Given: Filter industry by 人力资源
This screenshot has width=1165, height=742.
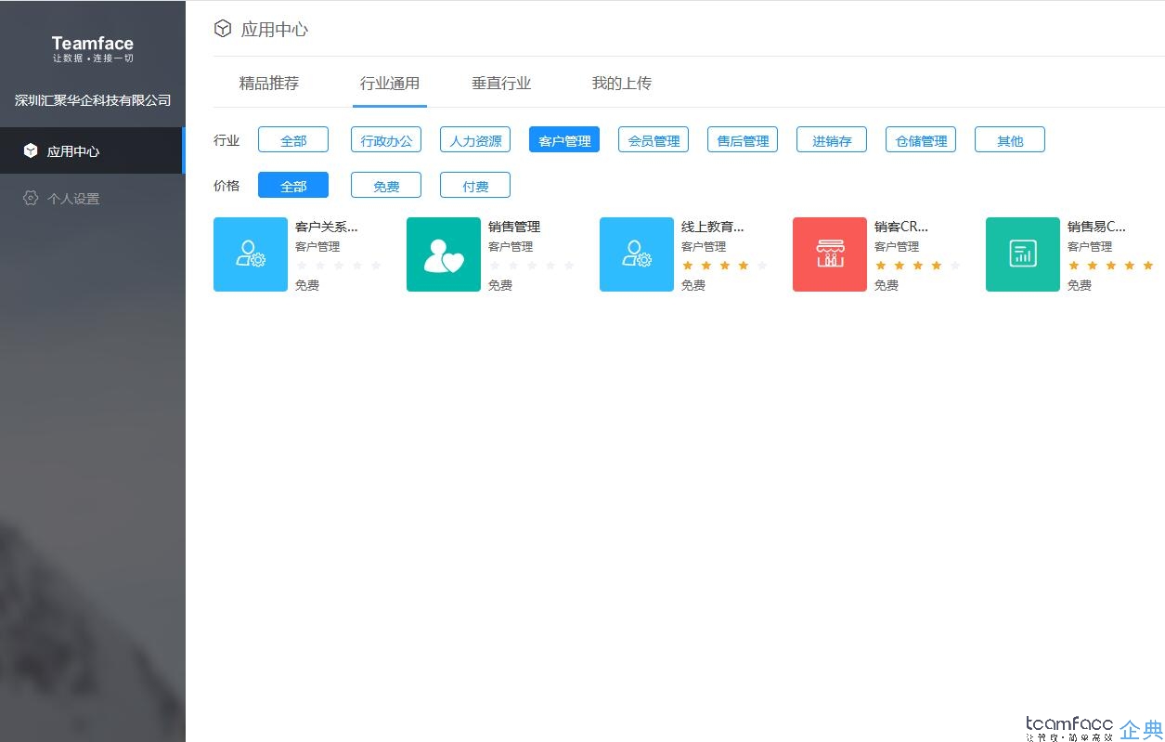Looking at the screenshot, I should 475,140.
